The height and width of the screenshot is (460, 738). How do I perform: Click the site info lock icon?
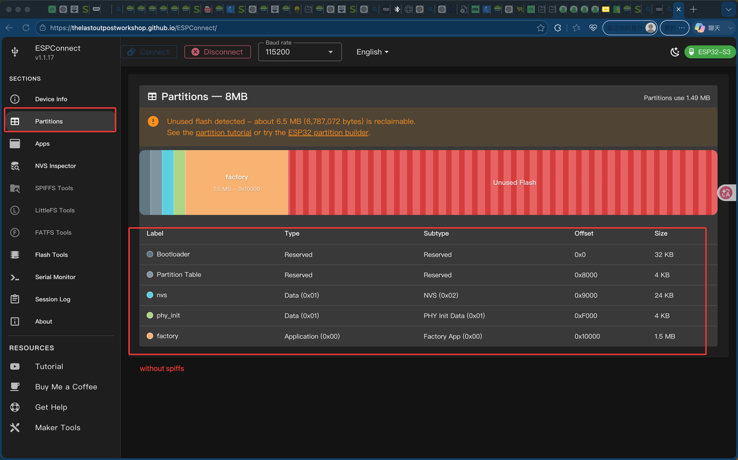point(43,28)
